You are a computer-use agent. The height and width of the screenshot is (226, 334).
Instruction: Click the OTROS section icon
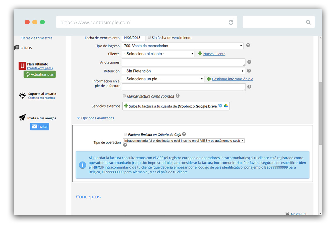[17, 48]
